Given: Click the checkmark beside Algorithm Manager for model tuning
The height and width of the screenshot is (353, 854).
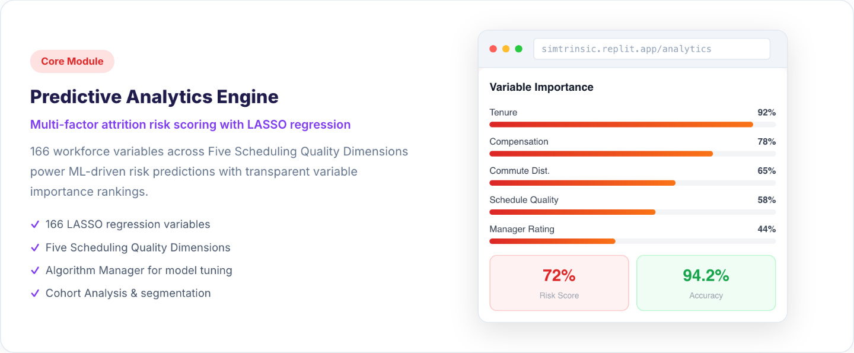Looking at the screenshot, I should 34,270.
